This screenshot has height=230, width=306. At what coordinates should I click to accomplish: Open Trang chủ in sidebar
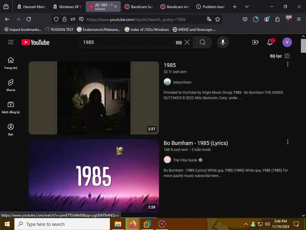(x=11, y=63)
